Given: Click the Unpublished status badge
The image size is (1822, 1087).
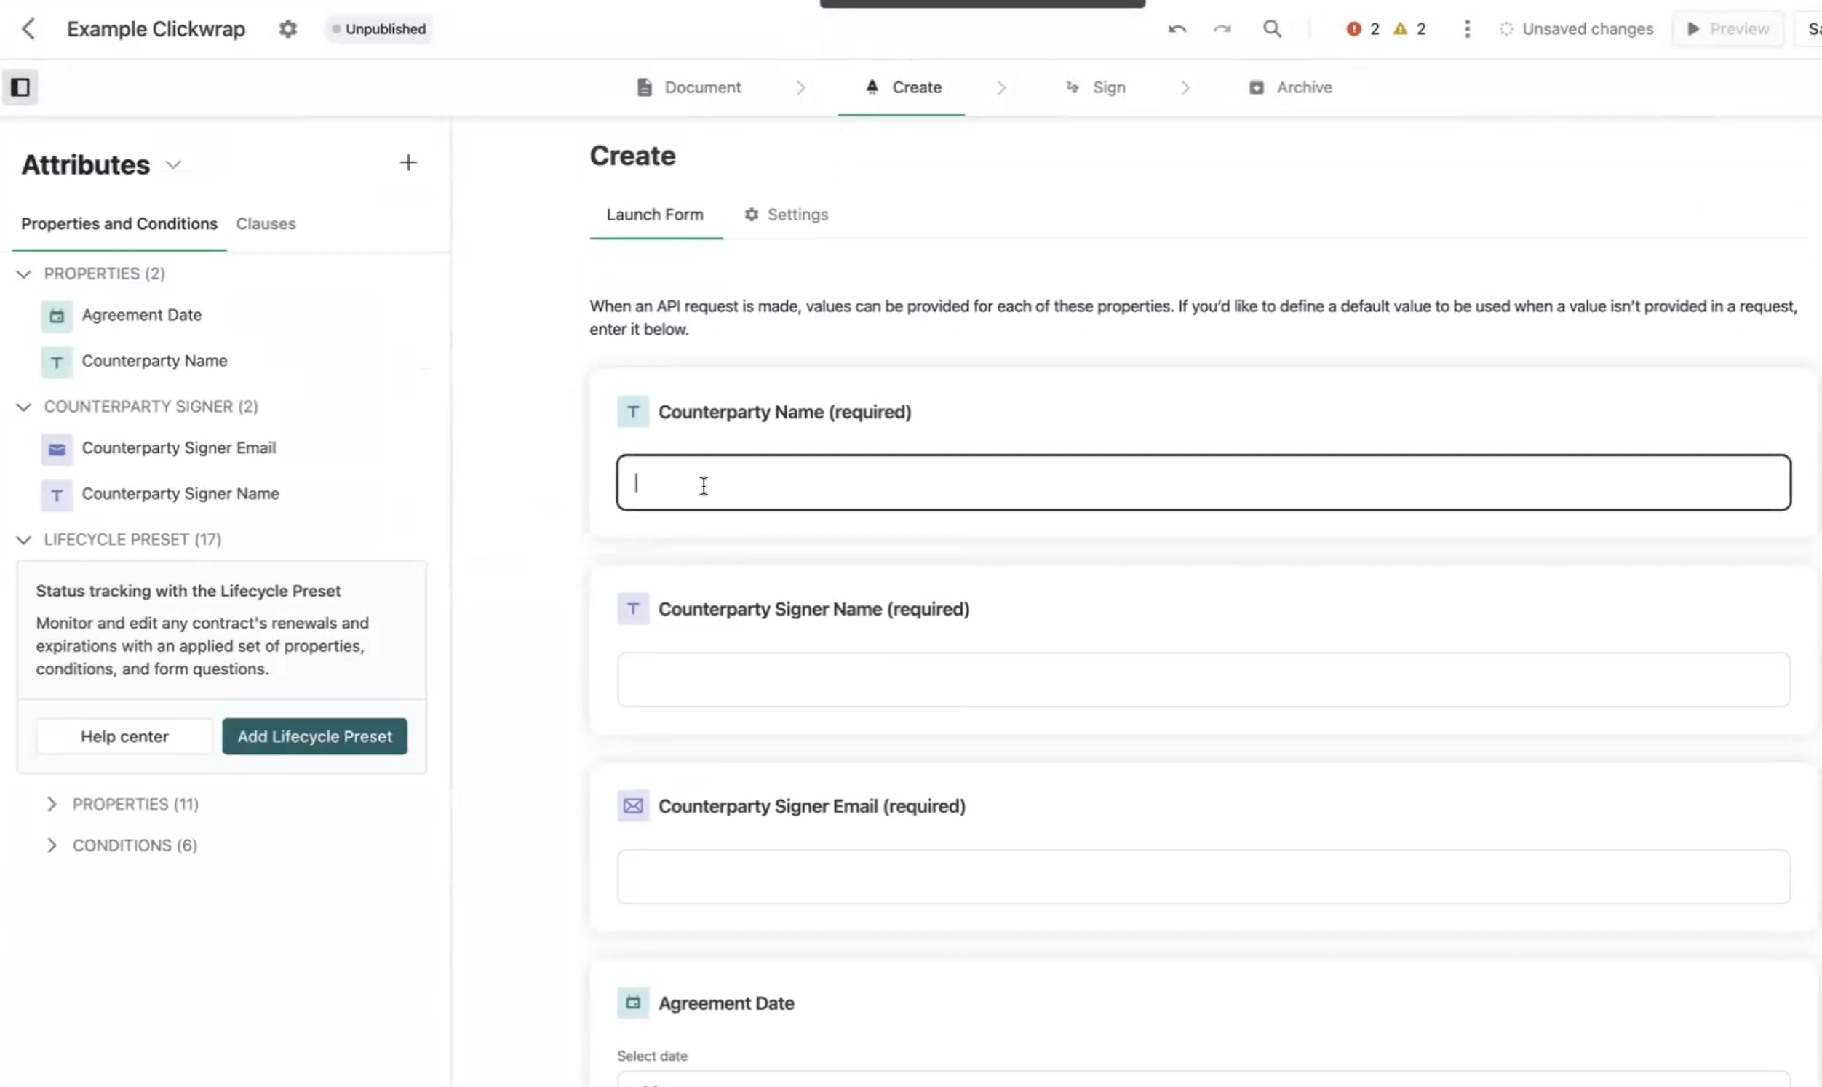Looking at the screenshot, I should point(378,29).
